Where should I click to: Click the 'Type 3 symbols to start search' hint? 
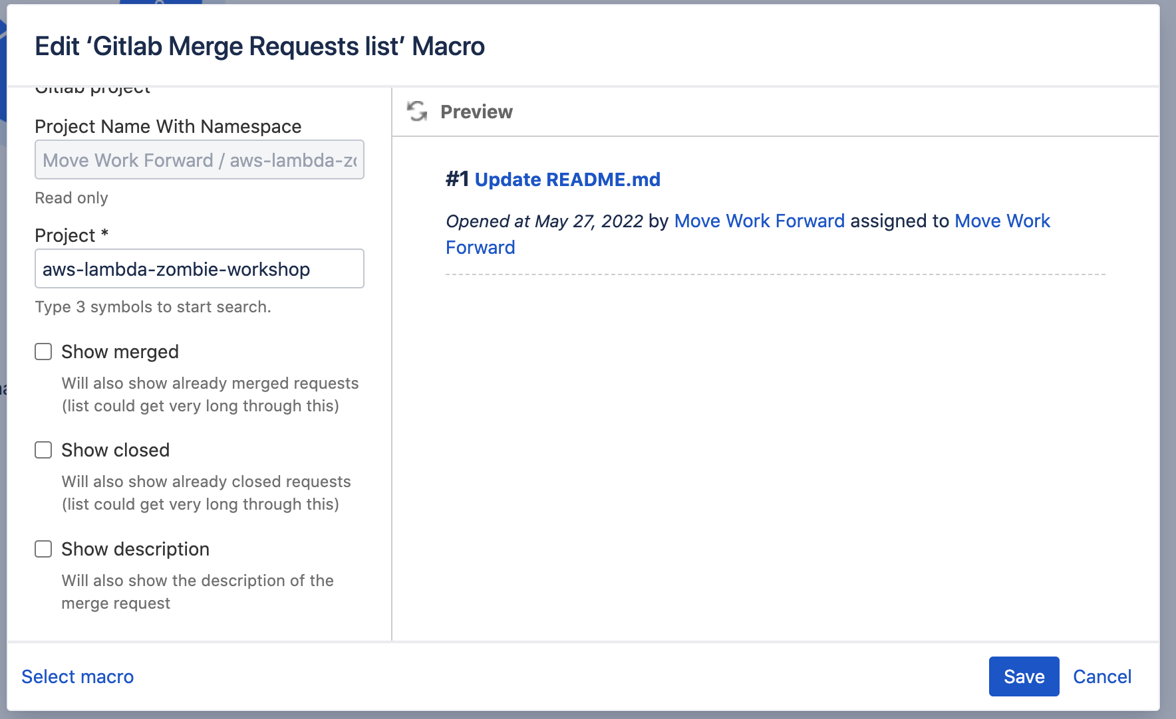tap(153, 307)
